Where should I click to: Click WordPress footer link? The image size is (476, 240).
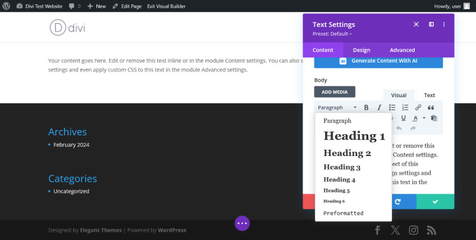click(x=172, y=230)
